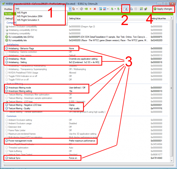Open the Profiles combo box dropdown arrow
This screenshot has width=177, height=169.
[x=70, y=9]
